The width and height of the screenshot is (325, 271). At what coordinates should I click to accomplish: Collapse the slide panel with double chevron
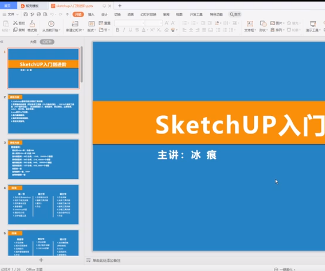pos(2,42)
